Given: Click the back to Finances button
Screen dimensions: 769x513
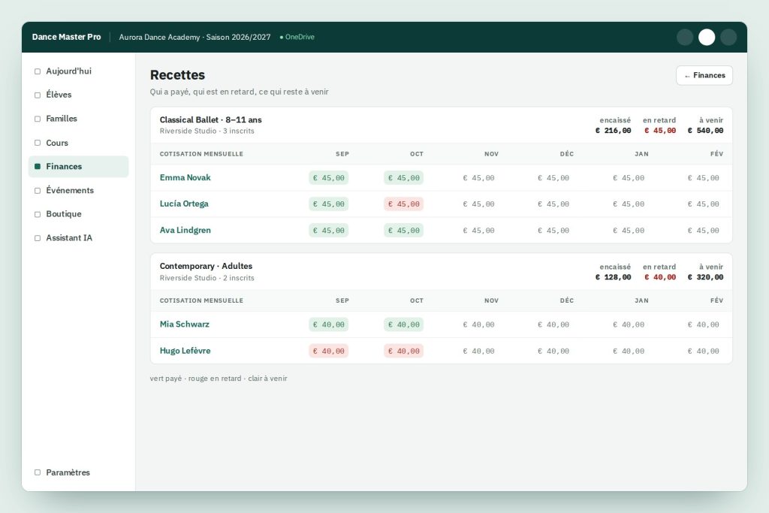Looking at the screenshot, I should click(x=704, y=76).
